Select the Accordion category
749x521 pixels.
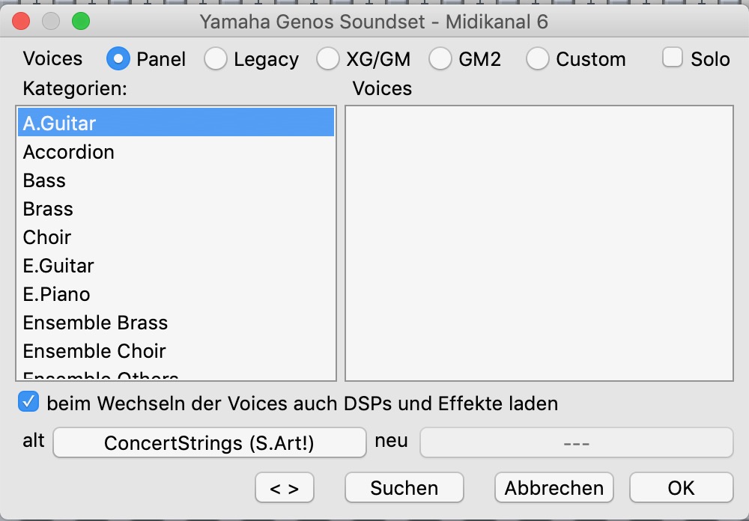pos(176,152)
